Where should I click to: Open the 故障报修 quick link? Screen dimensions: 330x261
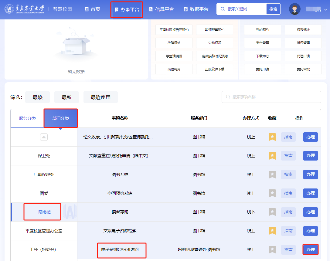click(x=174, y=43)
